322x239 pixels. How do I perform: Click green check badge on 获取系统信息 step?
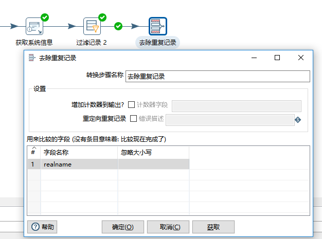(45, 17)
